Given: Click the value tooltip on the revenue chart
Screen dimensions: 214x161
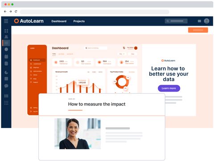Looking at the screenshot, I should 82,81.
